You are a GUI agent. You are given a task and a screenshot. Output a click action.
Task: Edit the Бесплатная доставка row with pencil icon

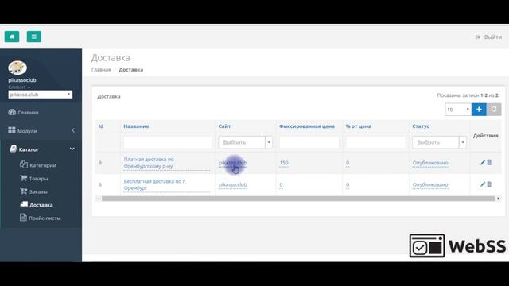tap(483, 184)
